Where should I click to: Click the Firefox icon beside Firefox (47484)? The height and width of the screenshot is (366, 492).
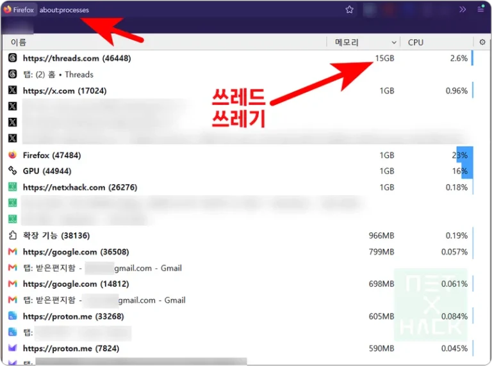(13, 155)
